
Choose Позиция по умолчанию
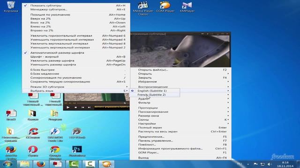click(76, 14)
